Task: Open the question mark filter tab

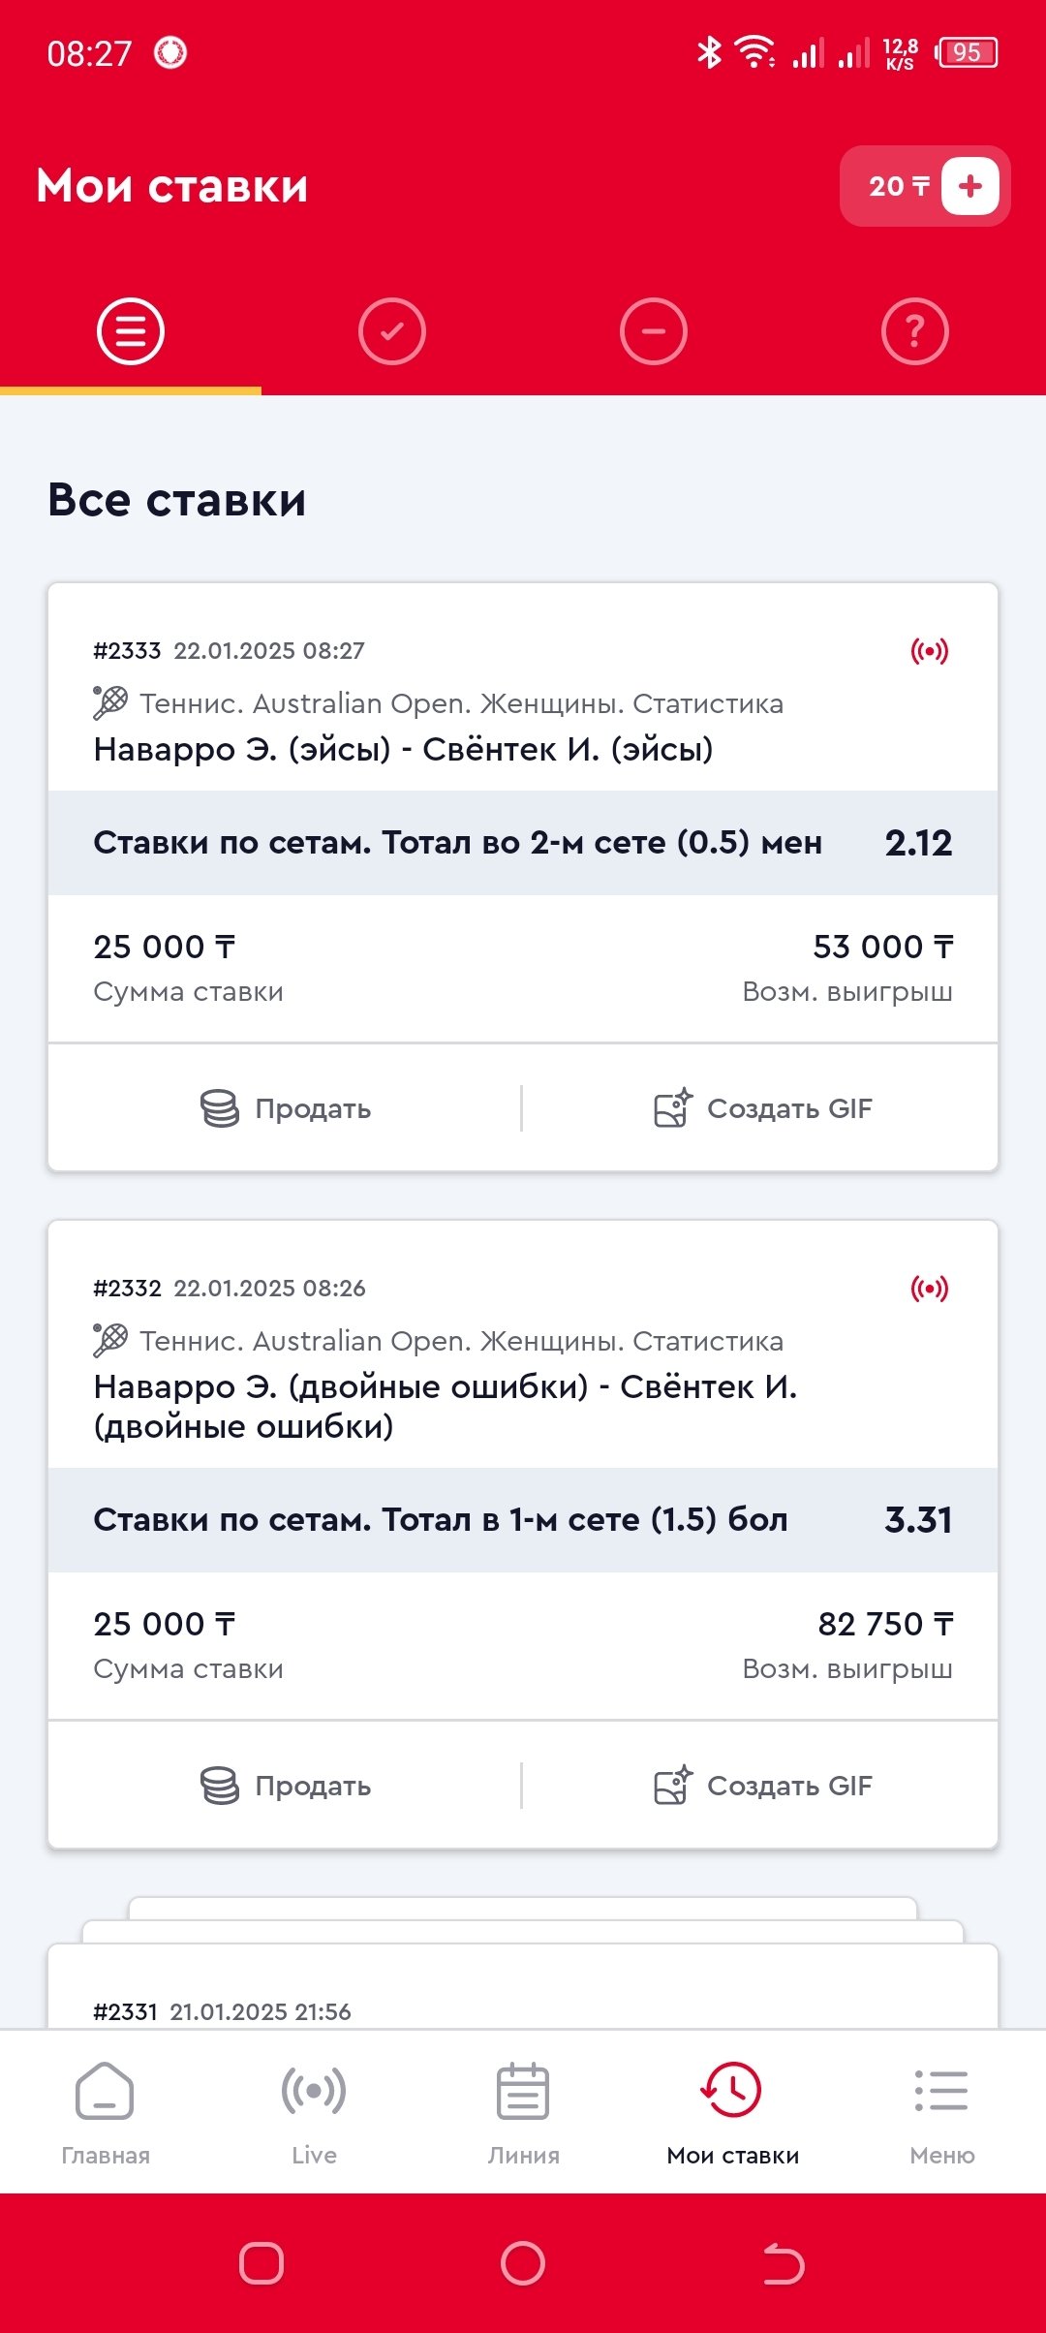Action: point(915,331)
